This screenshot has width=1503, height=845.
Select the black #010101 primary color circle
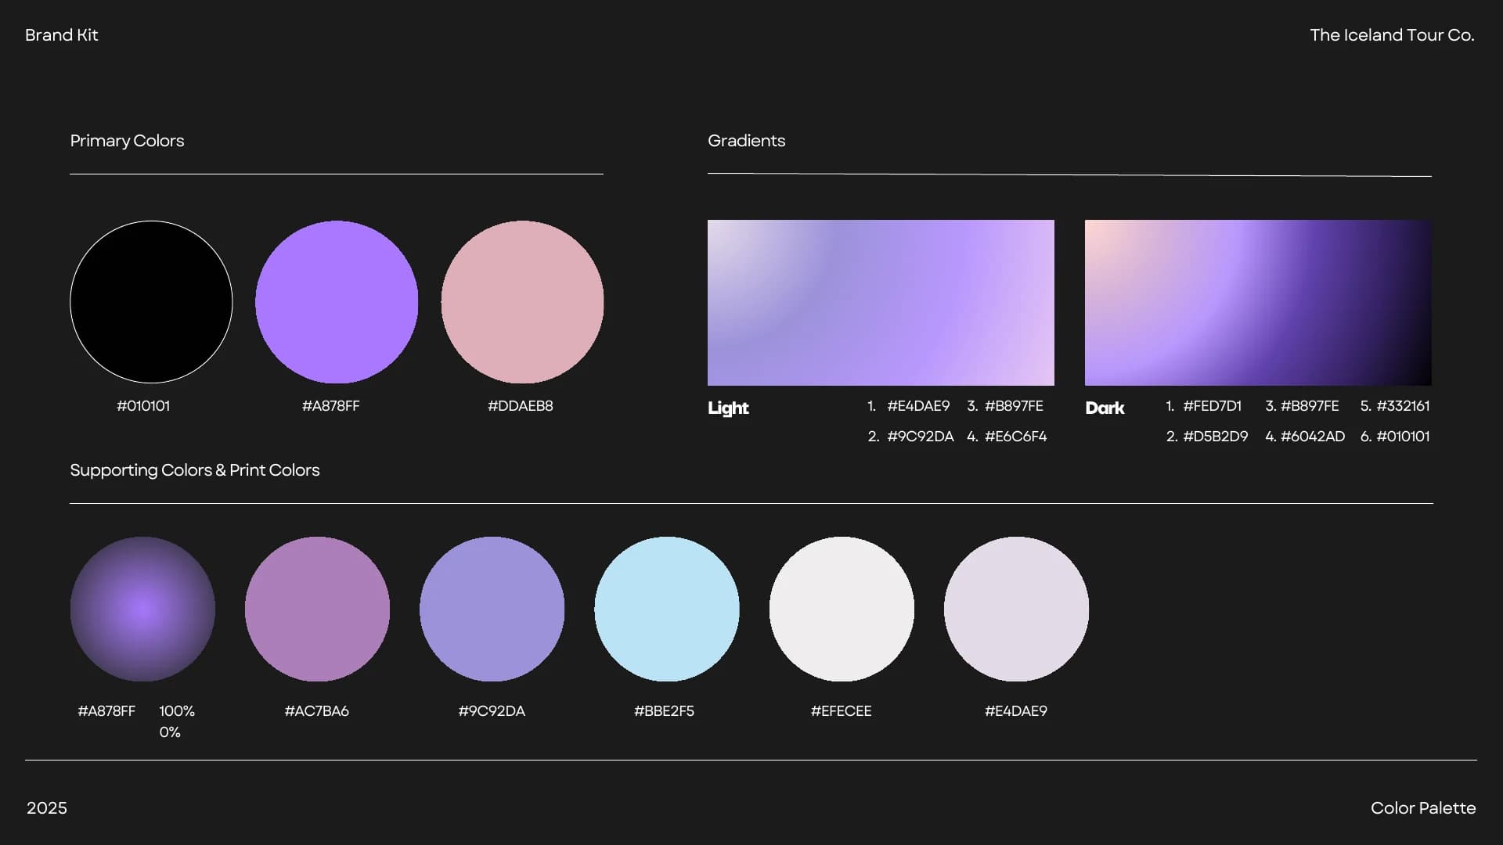pos(151,302)
